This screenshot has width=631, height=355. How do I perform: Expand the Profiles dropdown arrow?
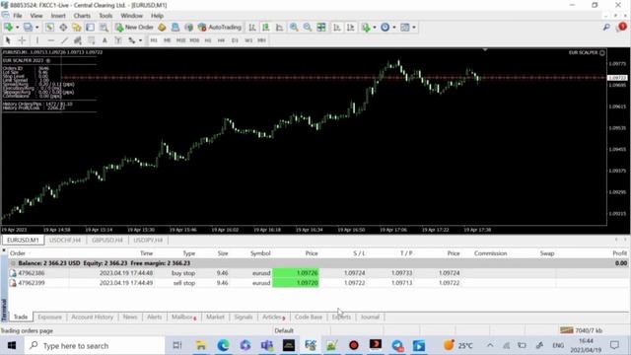click(36, 28)
